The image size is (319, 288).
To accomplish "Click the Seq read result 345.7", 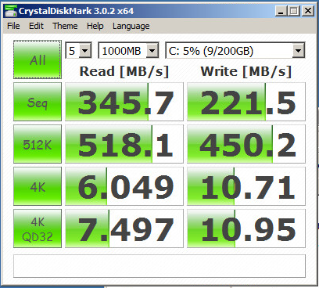I will (x=124, y=102).
